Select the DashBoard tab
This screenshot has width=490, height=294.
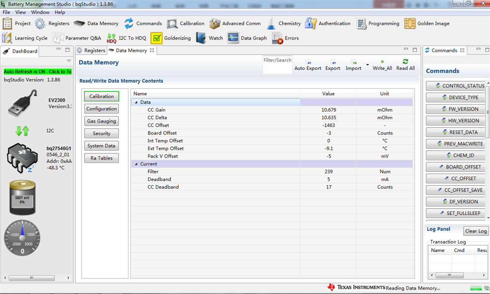21,51
